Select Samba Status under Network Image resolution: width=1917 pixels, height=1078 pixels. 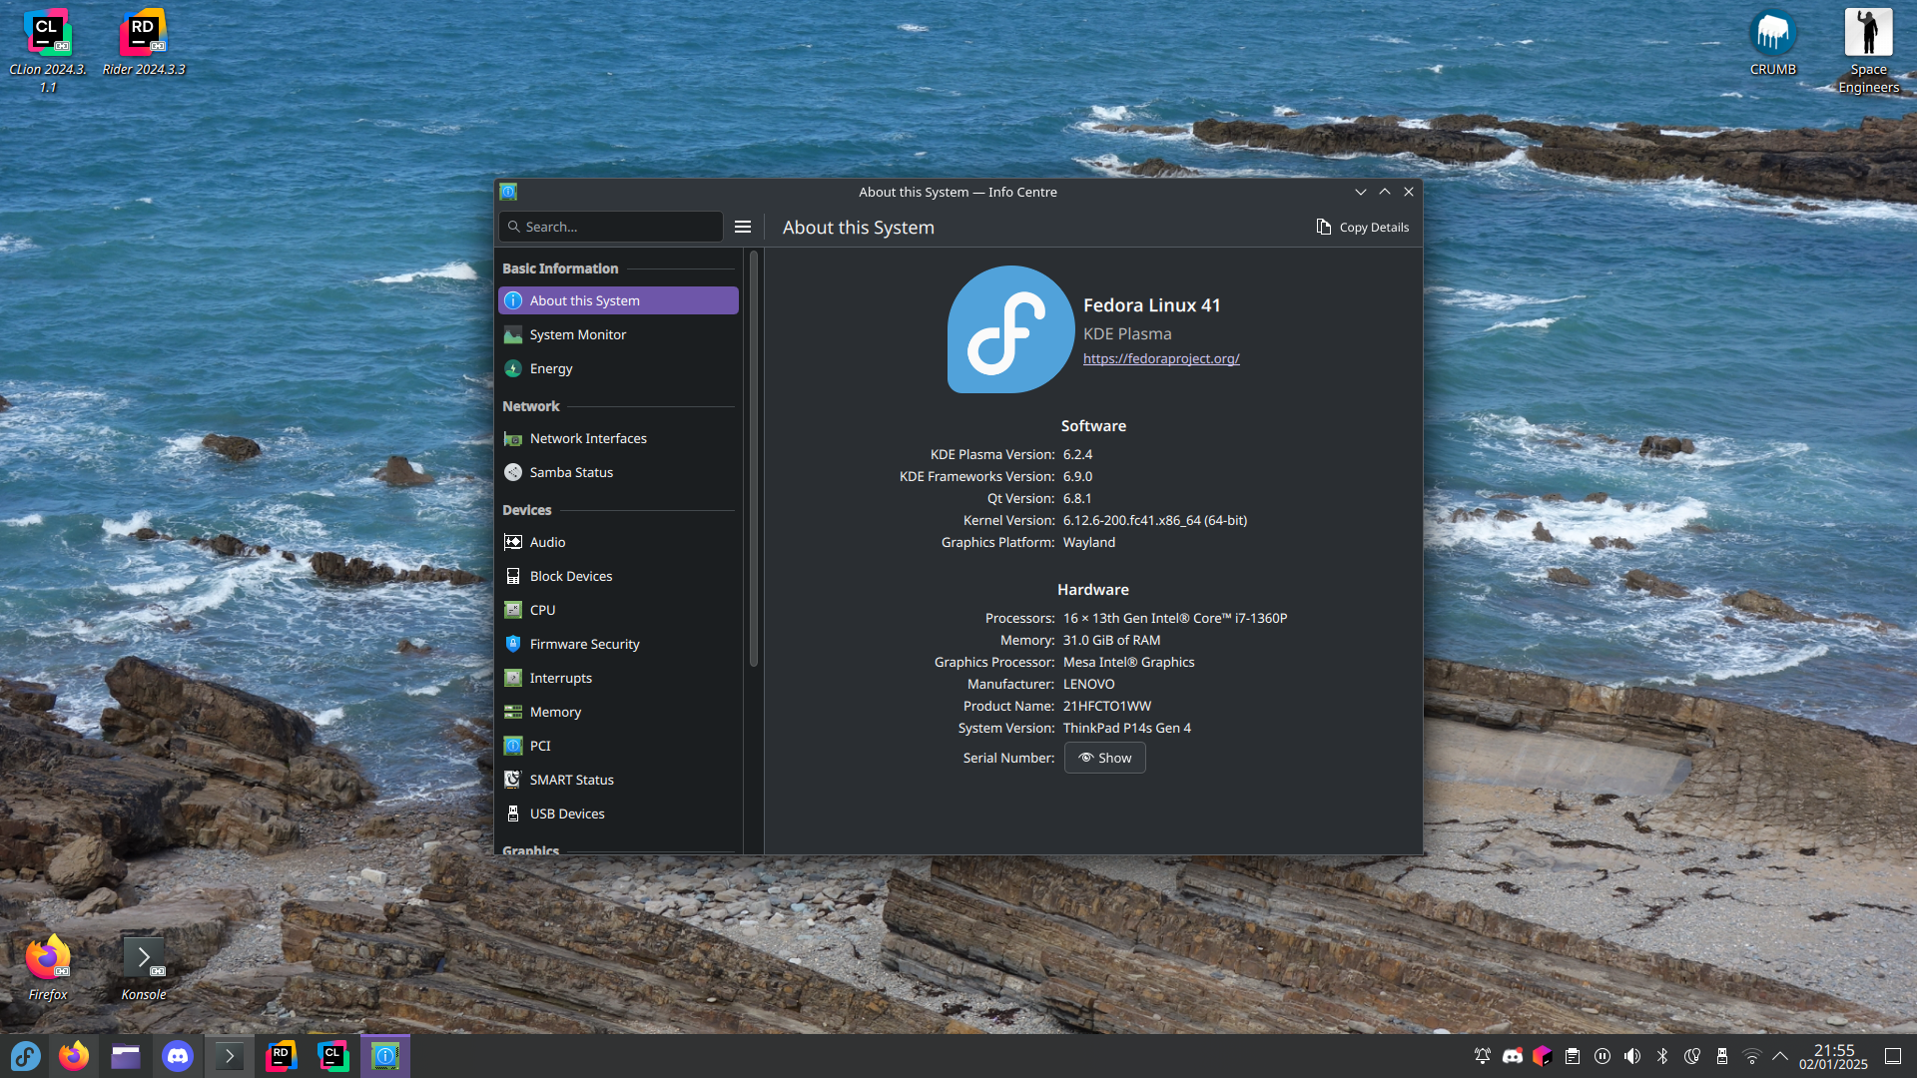click(571, 472)
